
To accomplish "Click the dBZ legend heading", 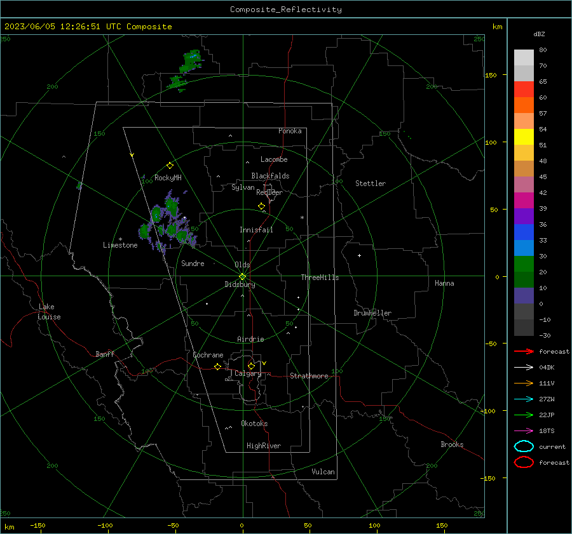I will click(x=539, y=34).
